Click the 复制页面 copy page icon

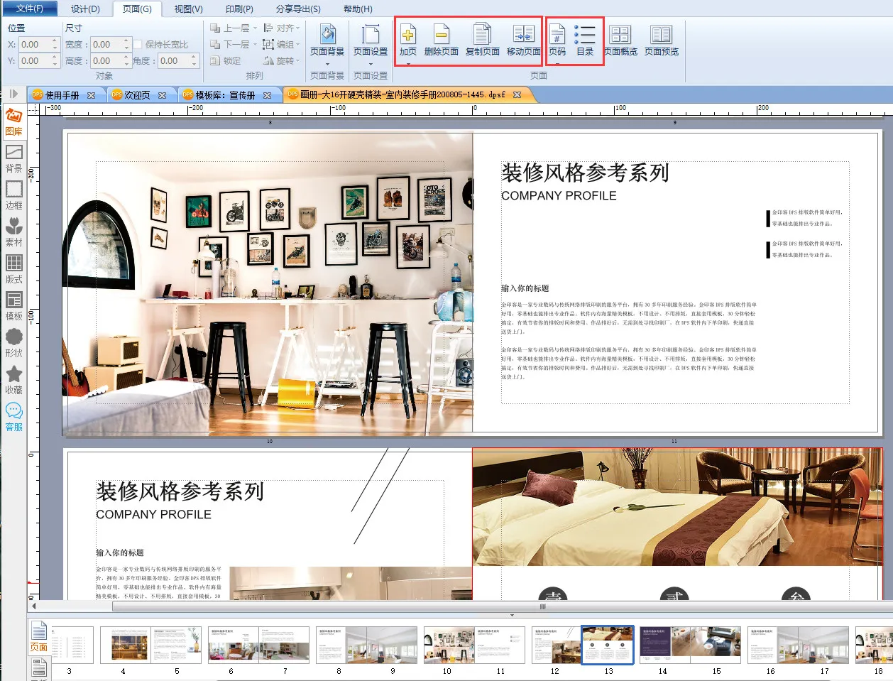[x=483, y=34]
